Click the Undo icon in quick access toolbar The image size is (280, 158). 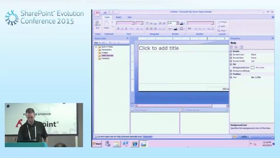(x=109, y=12)
